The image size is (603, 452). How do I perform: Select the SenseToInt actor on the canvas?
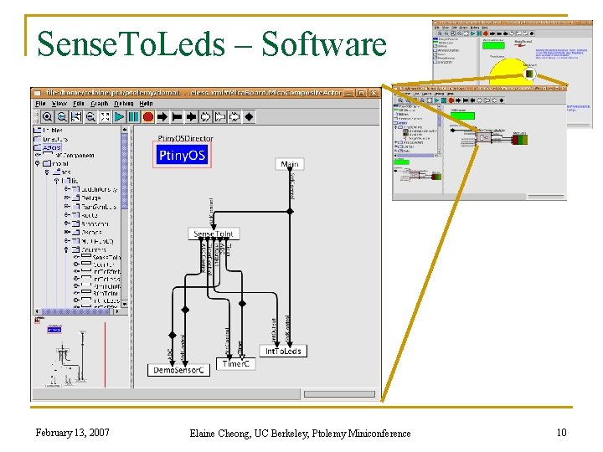coord(214,234)
